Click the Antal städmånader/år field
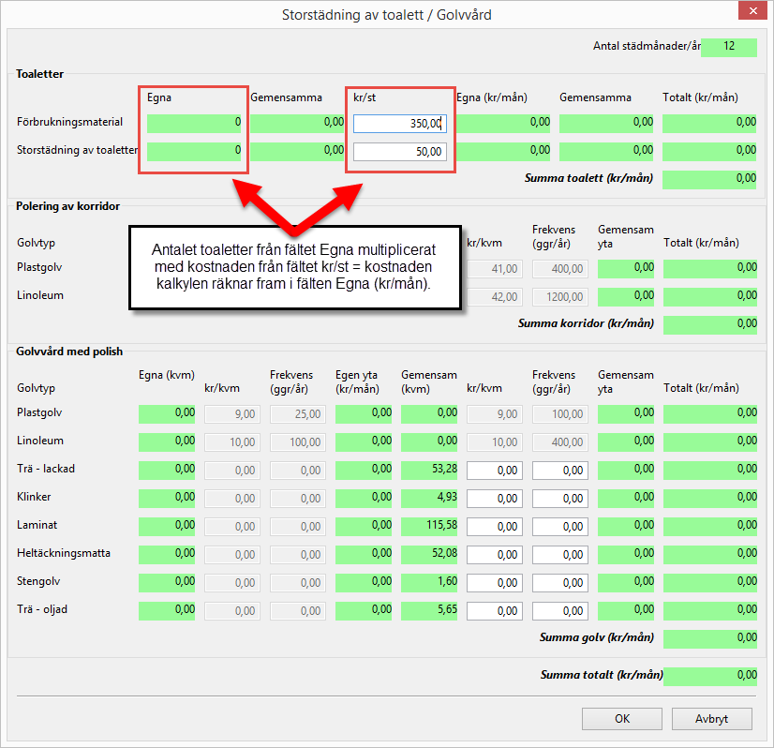 pyautogui.click(x=728, y=47)
